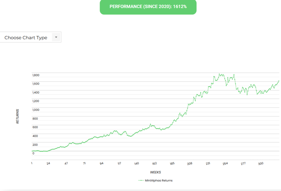This screenshot has width=281, height=191.
Task: Select week 24 on the x-axis
Action: point(48,164)
